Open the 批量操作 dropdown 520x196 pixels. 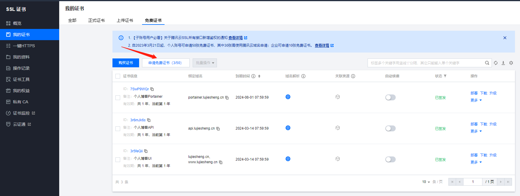pos(205,63)
